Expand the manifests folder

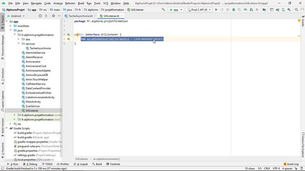coord(10,26)
